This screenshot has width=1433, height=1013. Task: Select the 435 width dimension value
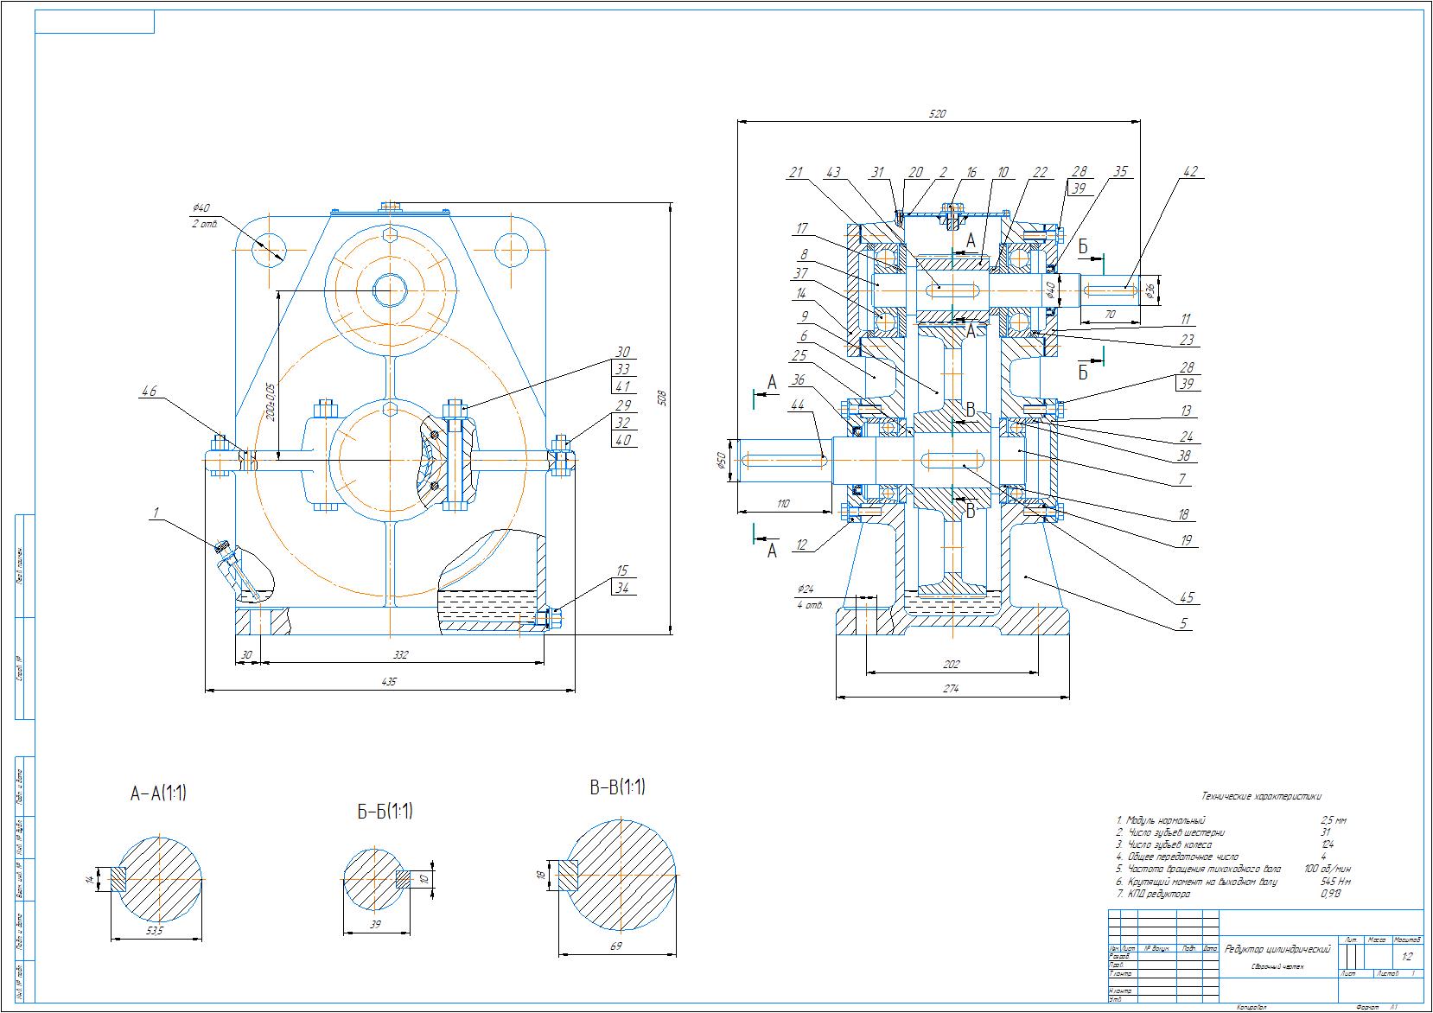[388, 682]
